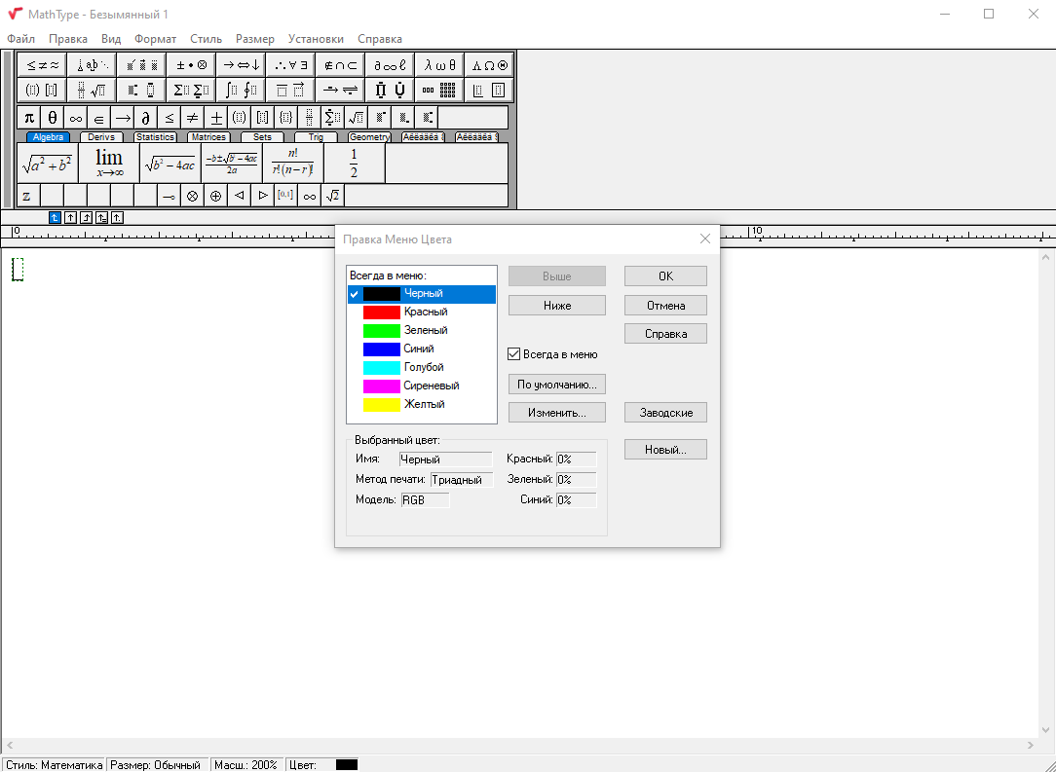Select the Синий color swatch
The width and height of the screenshot is (1056, 772).
[x=381, y=349]
